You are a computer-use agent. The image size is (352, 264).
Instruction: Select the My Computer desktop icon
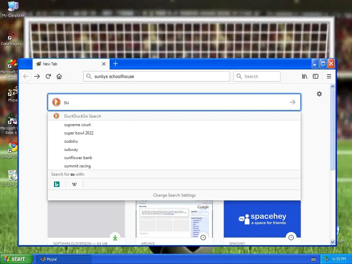pyautogui.click(x=13, y=9)
